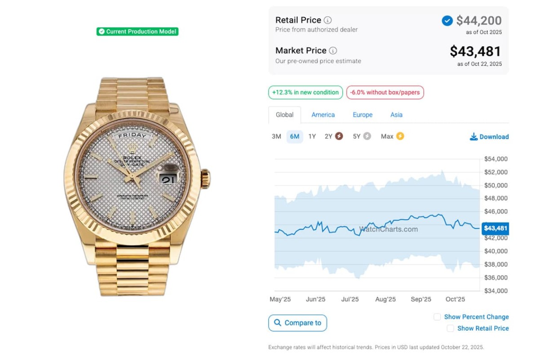
Task: Open the Asia region tab
Action: 396,115
